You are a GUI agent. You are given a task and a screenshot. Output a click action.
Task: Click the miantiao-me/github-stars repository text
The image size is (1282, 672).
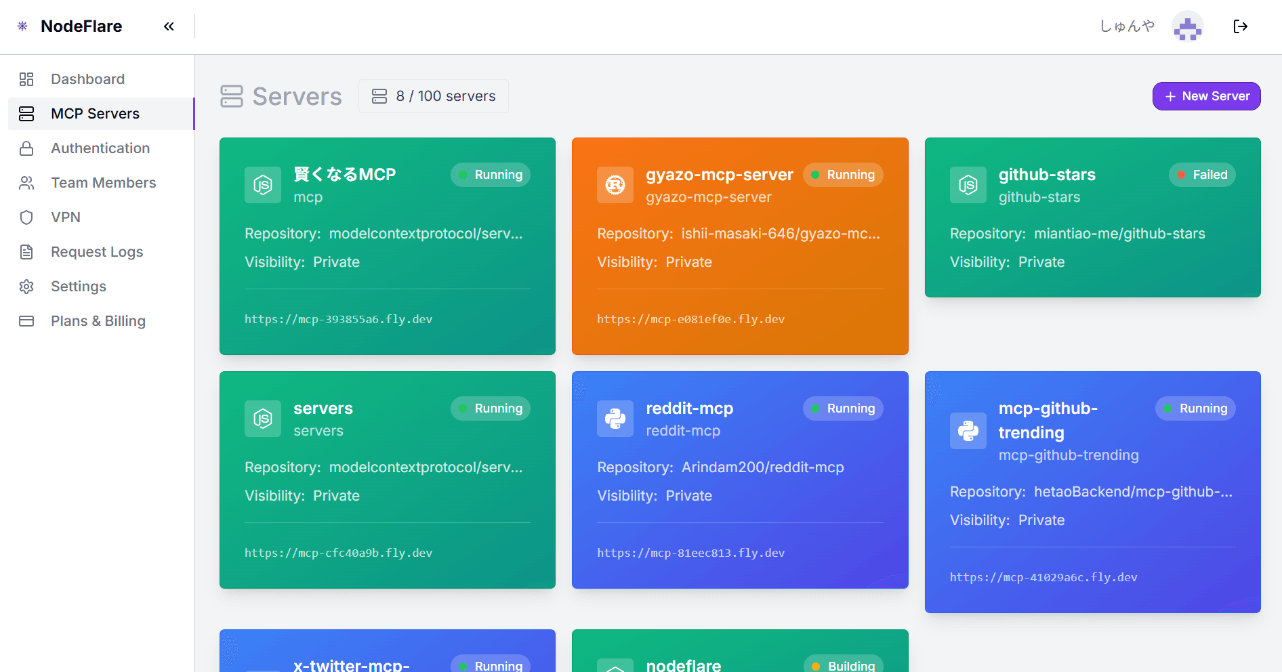coord(1119,234)
